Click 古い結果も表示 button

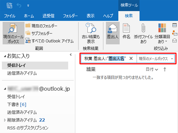(91, 33)
